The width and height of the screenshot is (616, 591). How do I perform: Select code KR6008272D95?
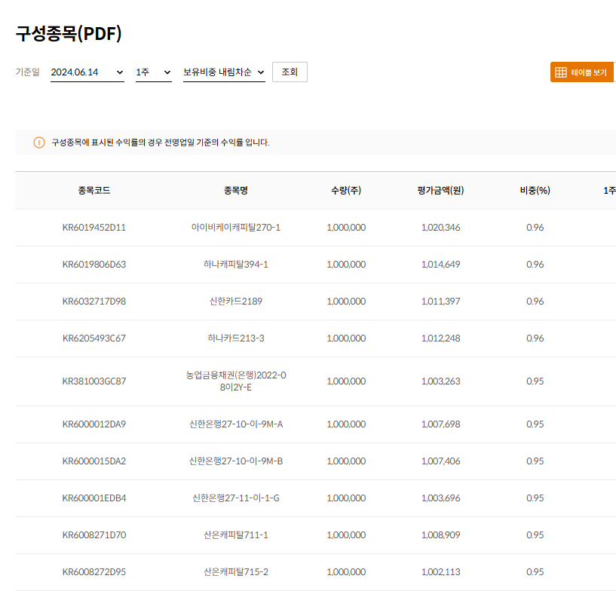pyautogui.click(x=94, y=571)
